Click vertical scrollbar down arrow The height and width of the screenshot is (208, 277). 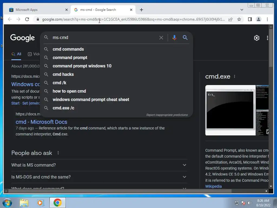coord(271,186)
